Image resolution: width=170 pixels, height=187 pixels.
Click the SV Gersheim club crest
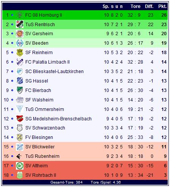(x=20, y=34)
